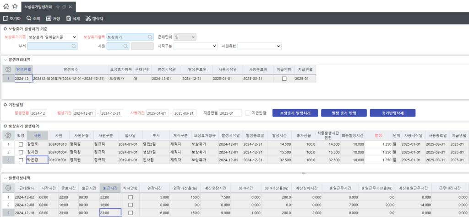Click 계산휴일근무시간 value 14.000
Screen dimensions: 469x217
[414, 205]
